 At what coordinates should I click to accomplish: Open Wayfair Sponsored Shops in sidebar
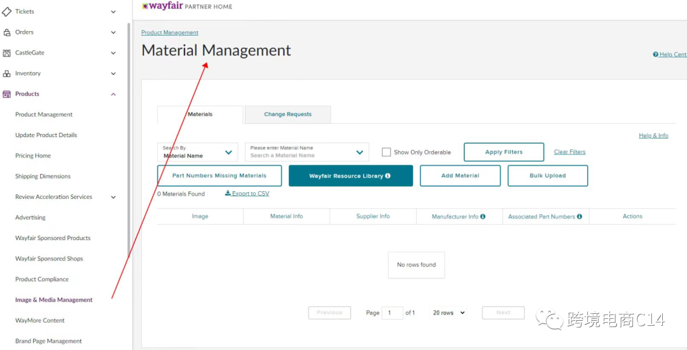click(x=49, y=259)
